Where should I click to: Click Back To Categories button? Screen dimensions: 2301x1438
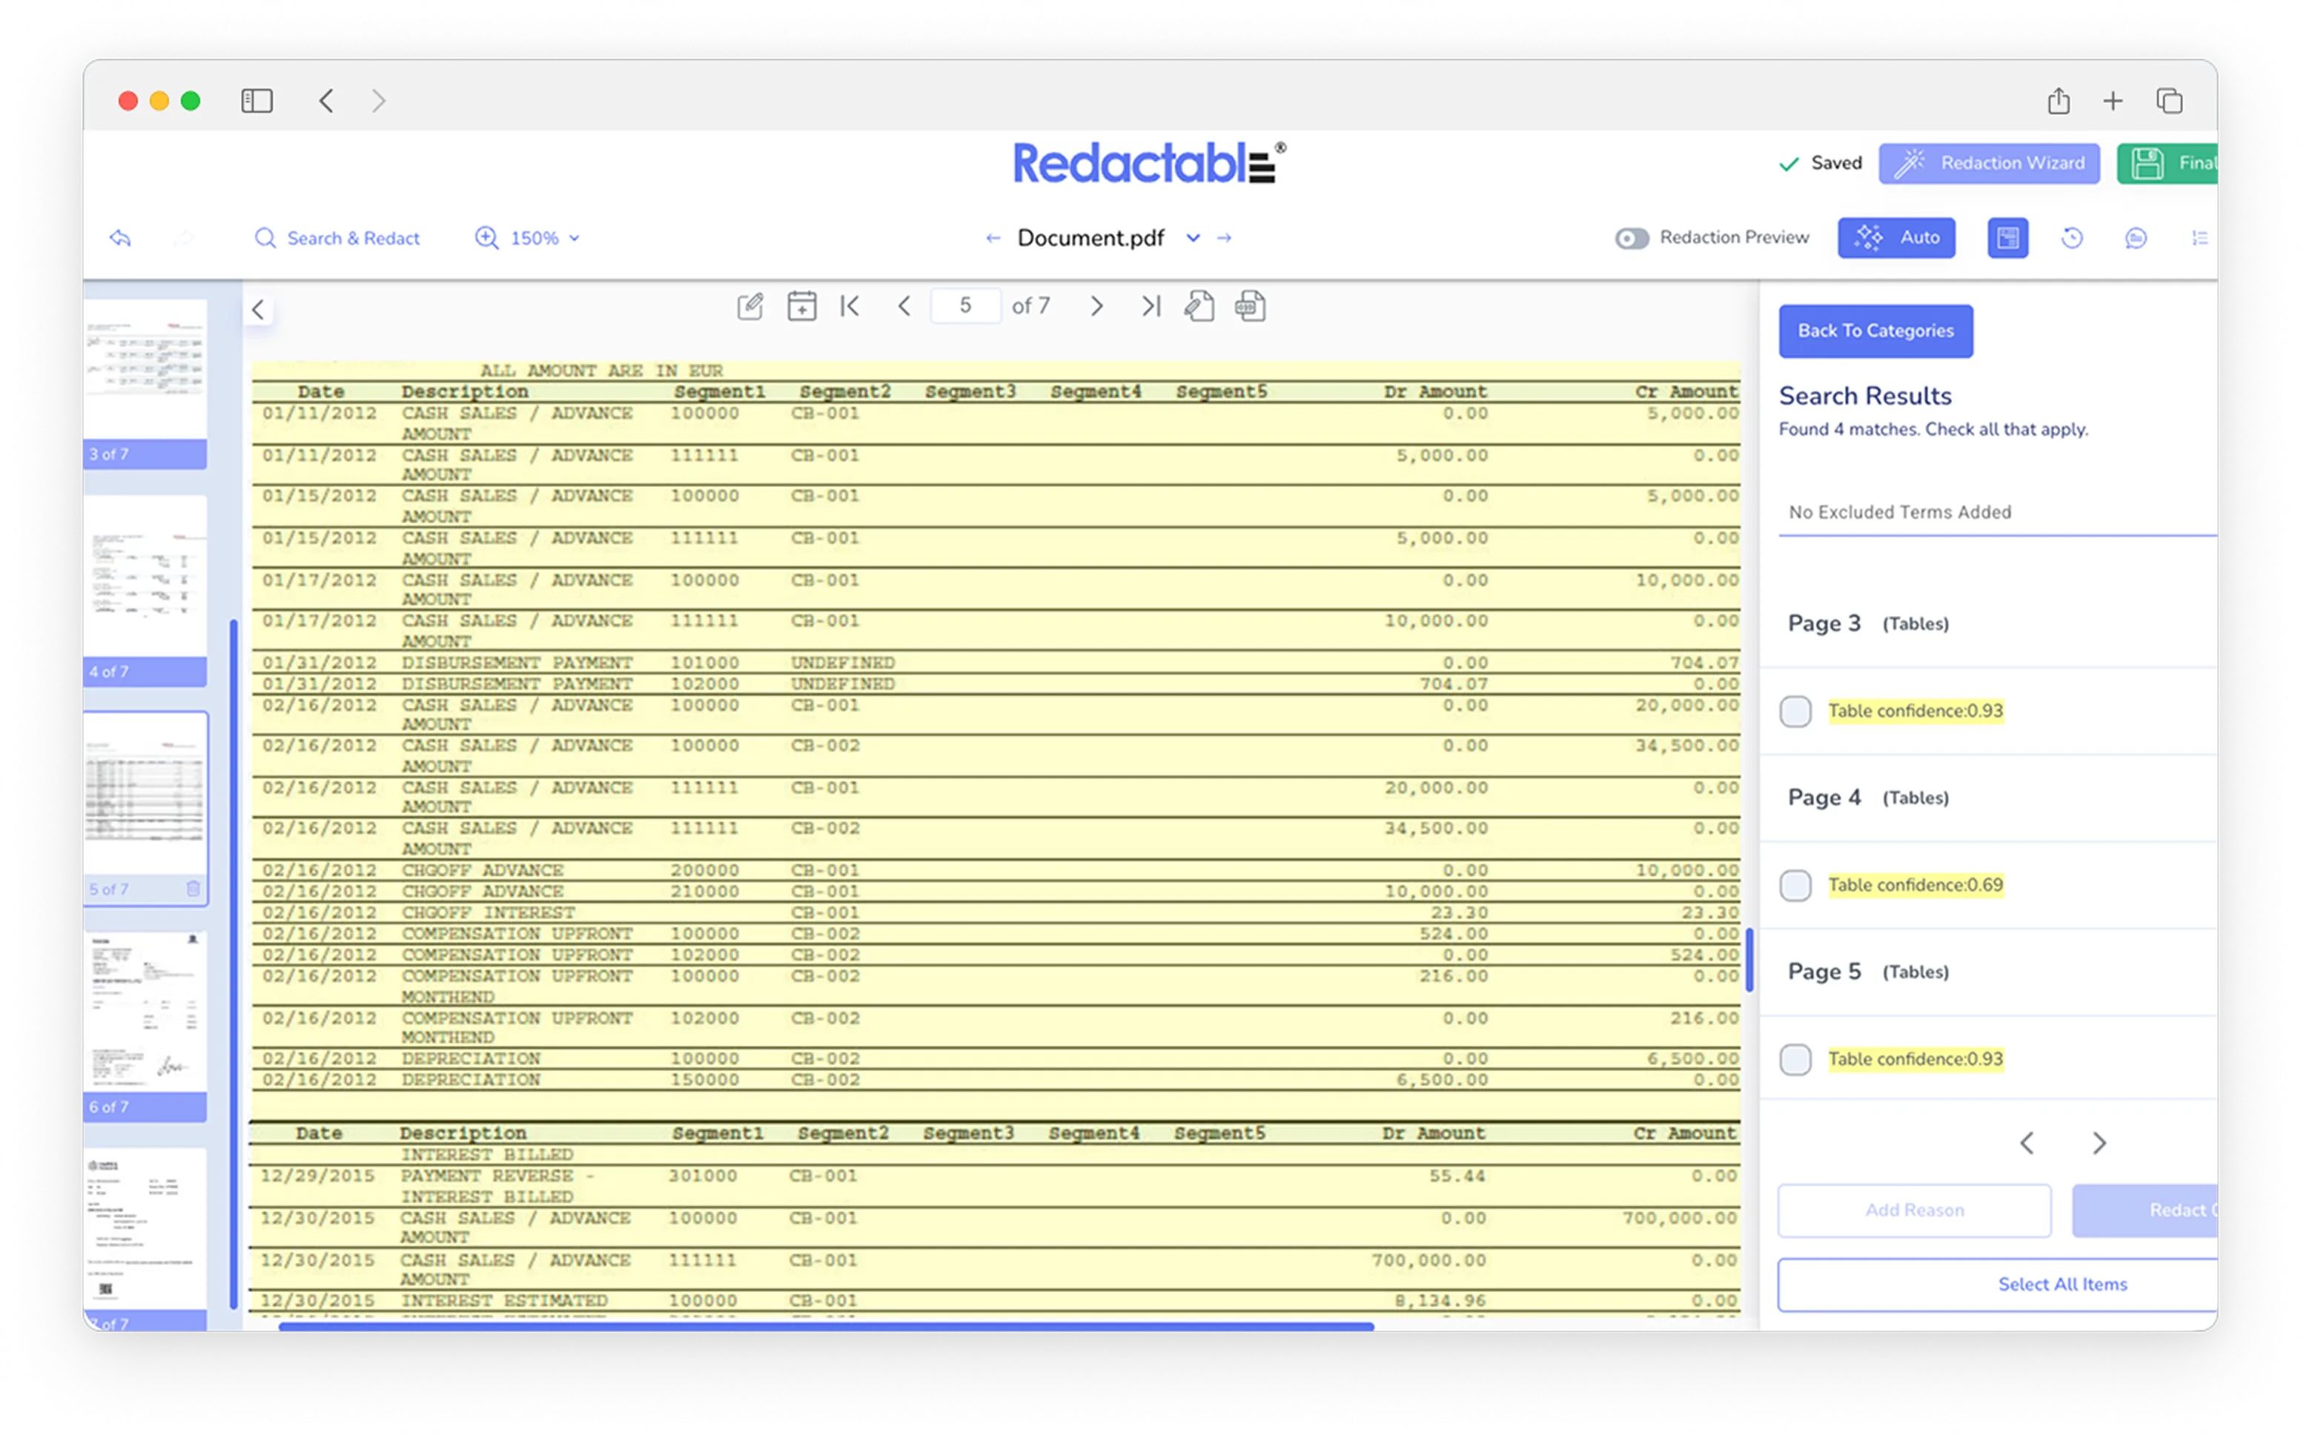[1875, 331]
